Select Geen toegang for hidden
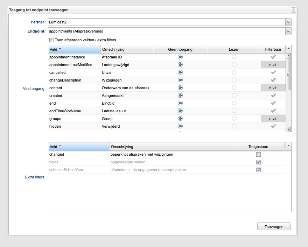Screen dimensions: 308x247 (180, 126)
